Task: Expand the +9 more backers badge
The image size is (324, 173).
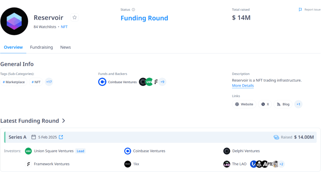Action: point(162,82)
